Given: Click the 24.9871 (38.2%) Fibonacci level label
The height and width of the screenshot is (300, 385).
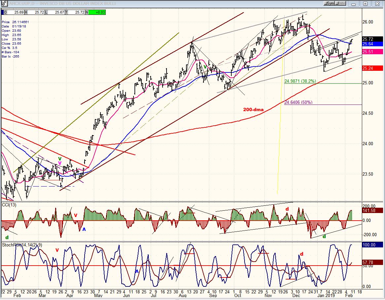Looking at the screenshot, I should pyautogui.click(x=300, y=81).
